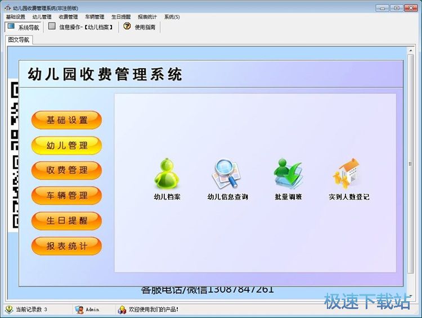Click the application title bar icon
Screen dimensions: 422x318
point(7,8)
